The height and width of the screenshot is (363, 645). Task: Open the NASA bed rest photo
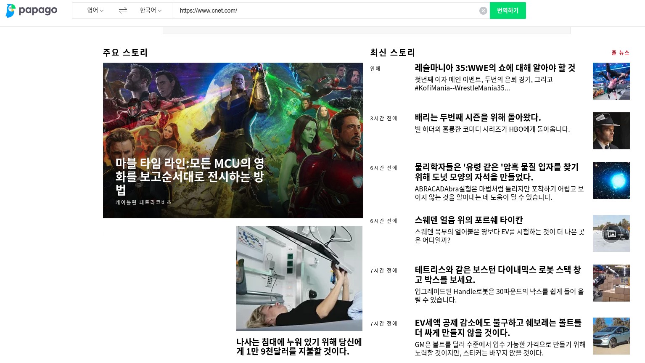[x=299, y=278]
